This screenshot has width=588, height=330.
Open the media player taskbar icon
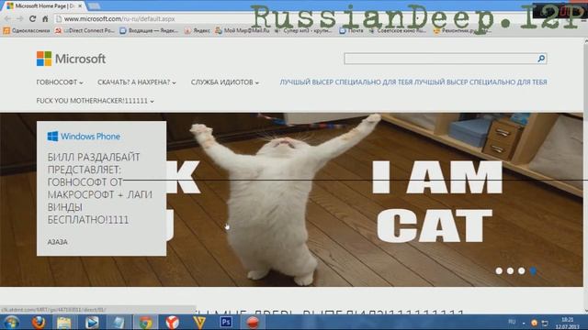point(92,322)
